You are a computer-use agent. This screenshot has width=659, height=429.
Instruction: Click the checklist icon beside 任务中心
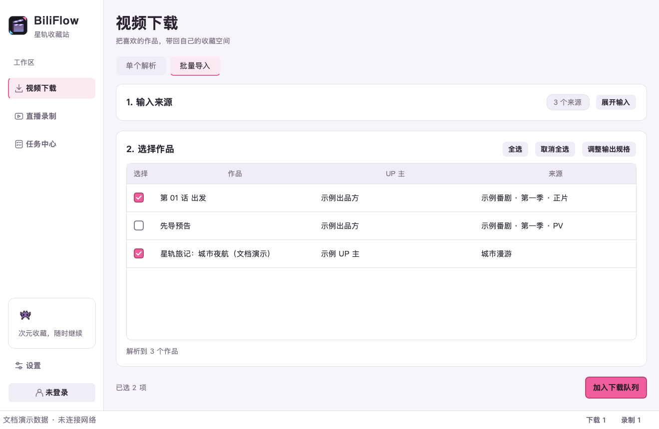[x=19, y=144]
